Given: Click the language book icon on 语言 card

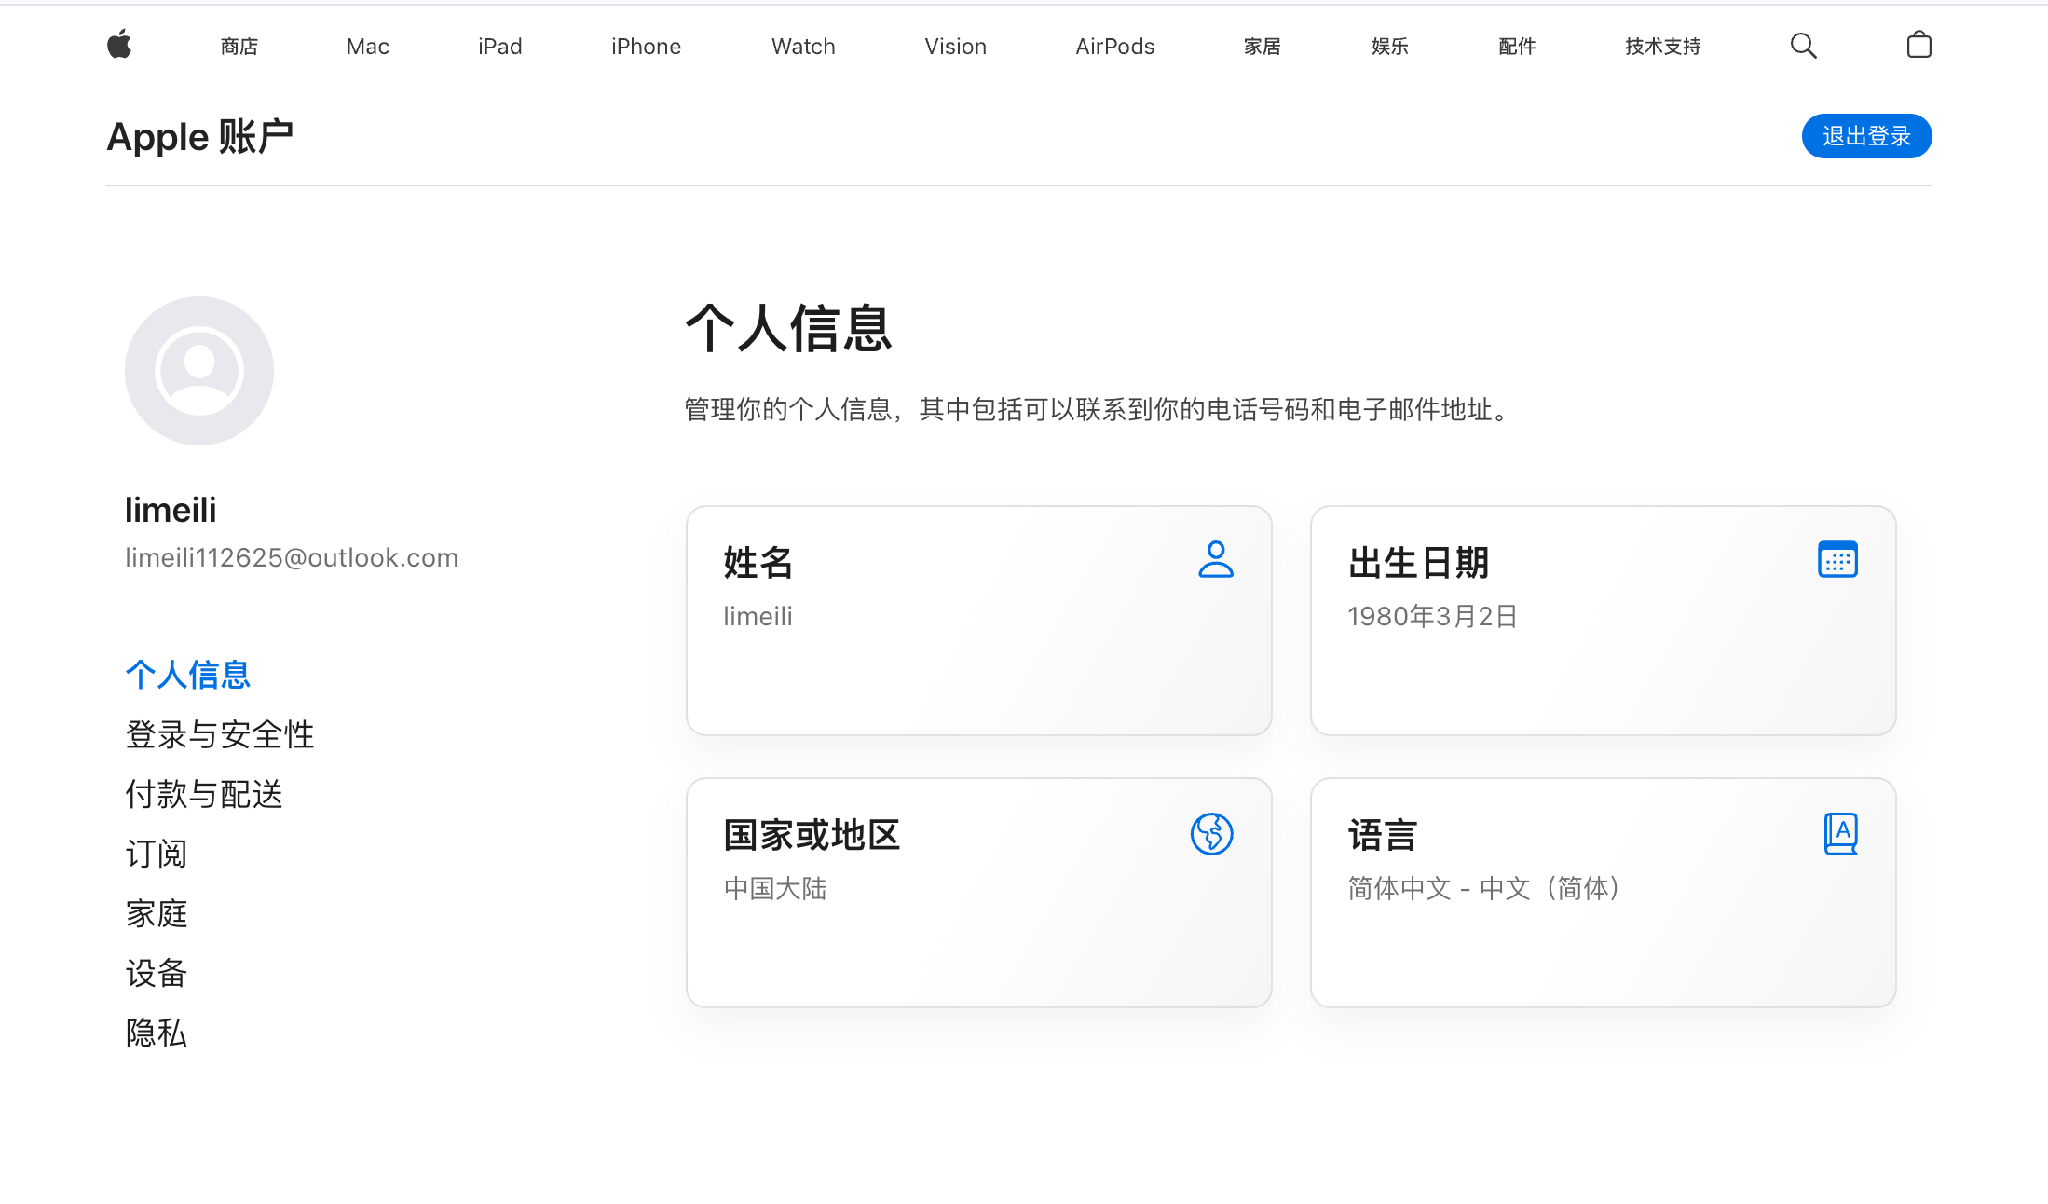Looking at the screenshot, I should [1840, 833].
